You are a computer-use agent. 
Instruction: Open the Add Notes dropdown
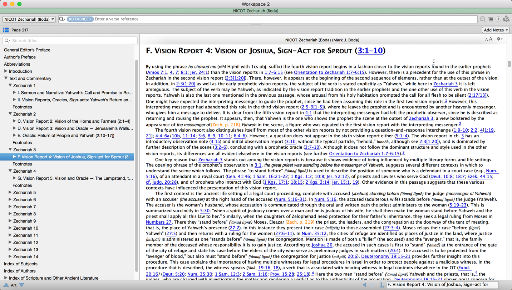click(x=496, y=30)
